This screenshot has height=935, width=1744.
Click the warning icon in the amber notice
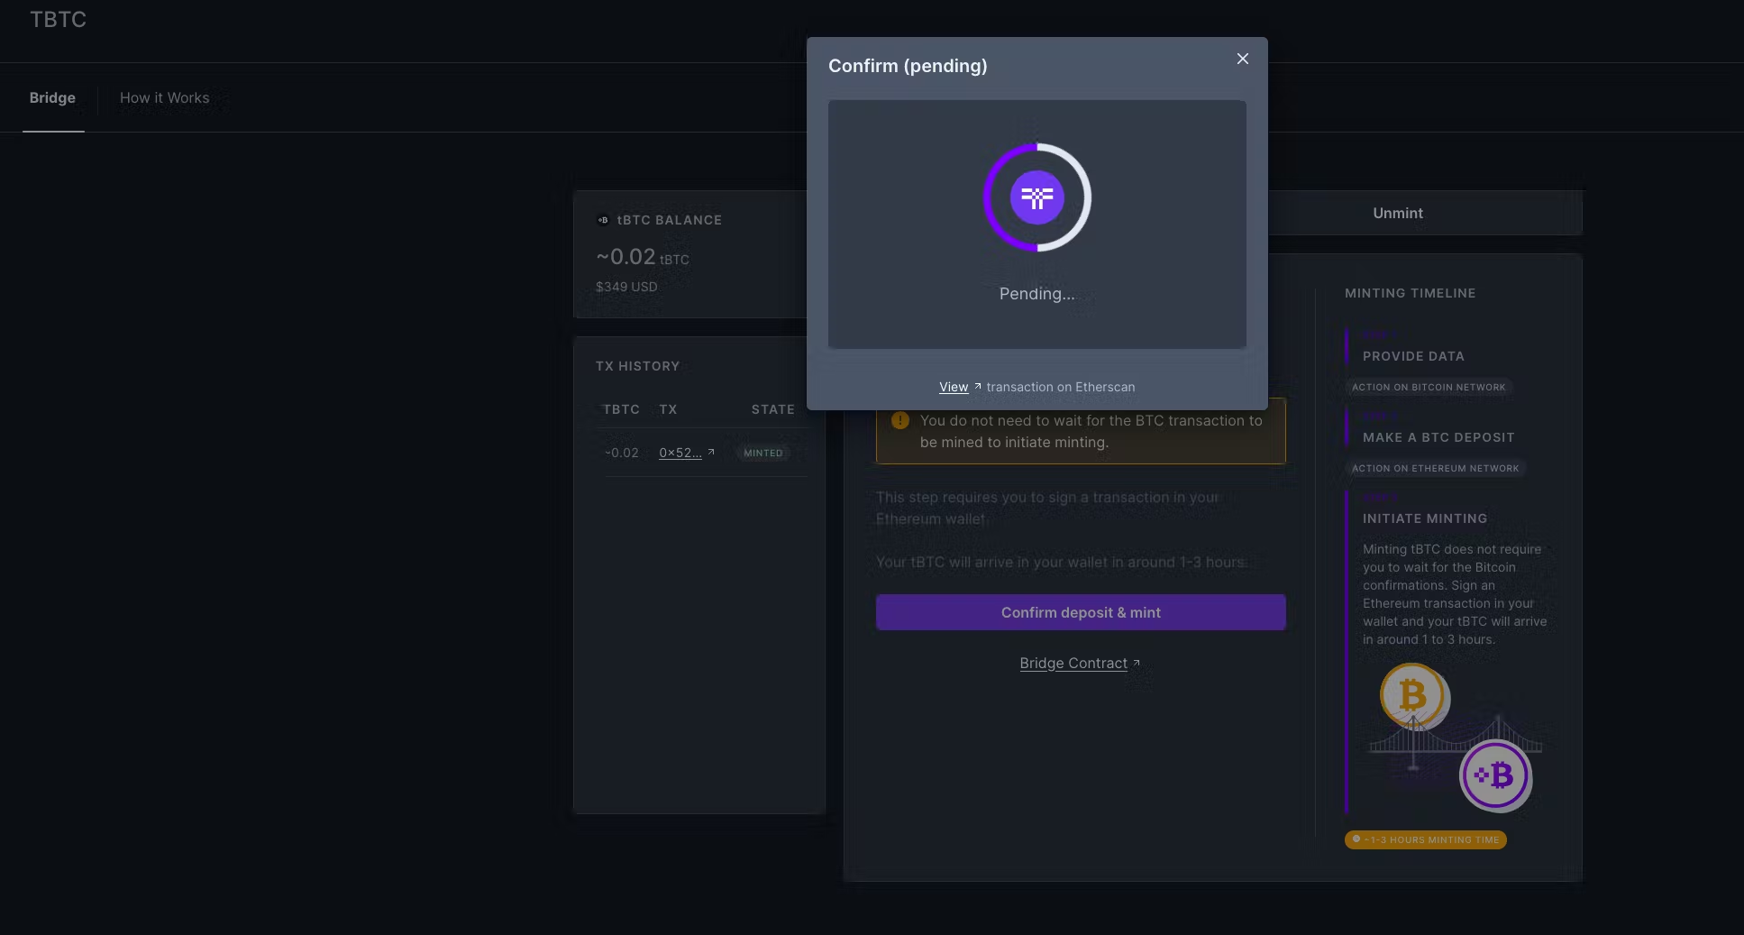coord(899,419)
